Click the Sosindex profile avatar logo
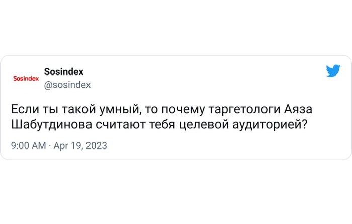The height and width of the screenshot is (224, 352). (25, 79)
